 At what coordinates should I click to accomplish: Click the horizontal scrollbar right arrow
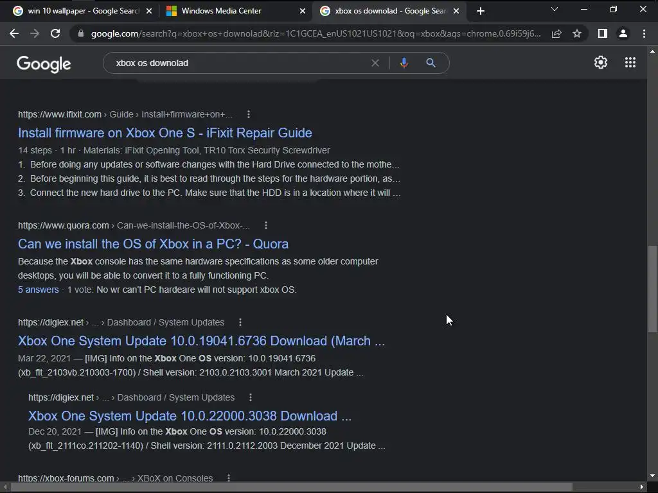[642, 487]
